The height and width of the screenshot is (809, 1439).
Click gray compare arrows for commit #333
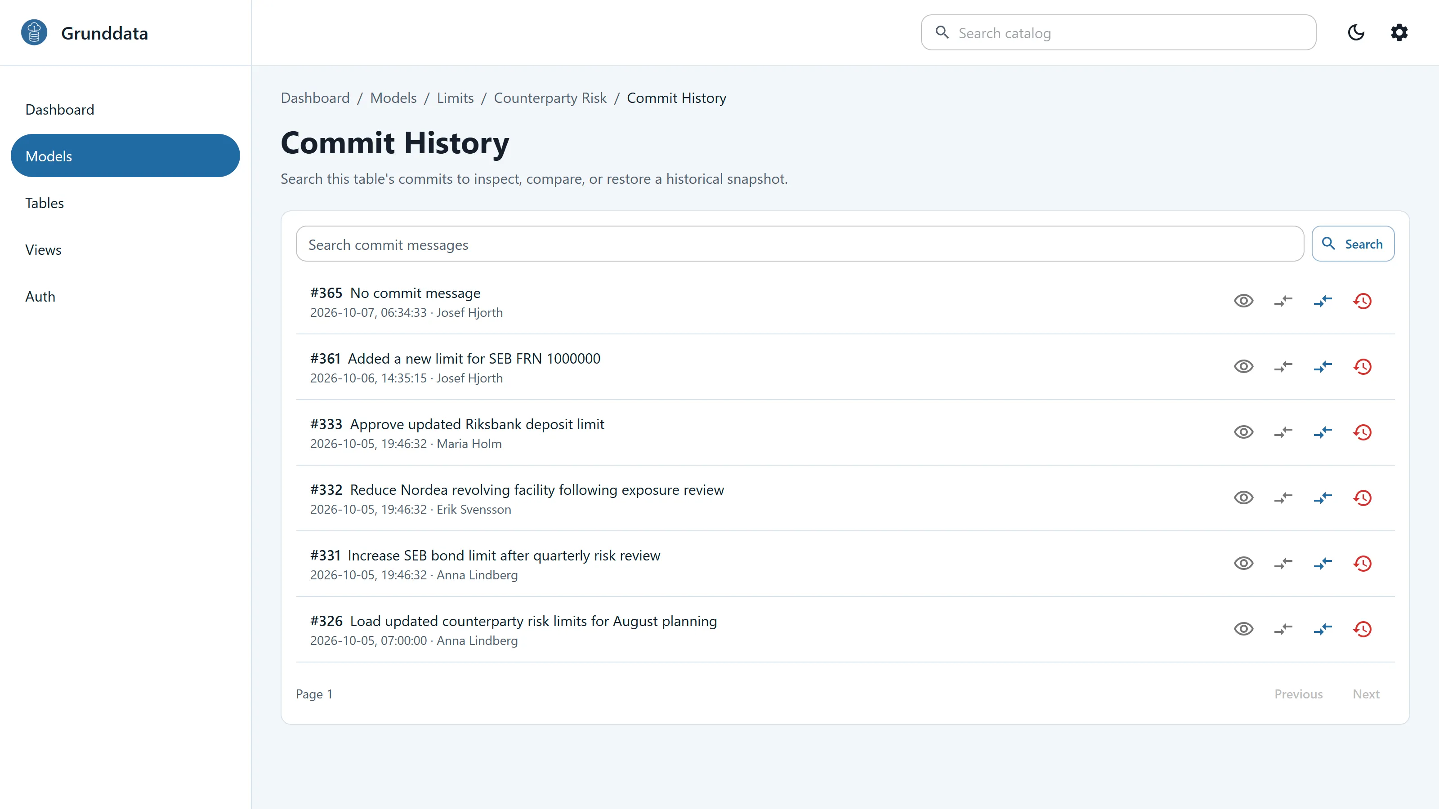1283,432
